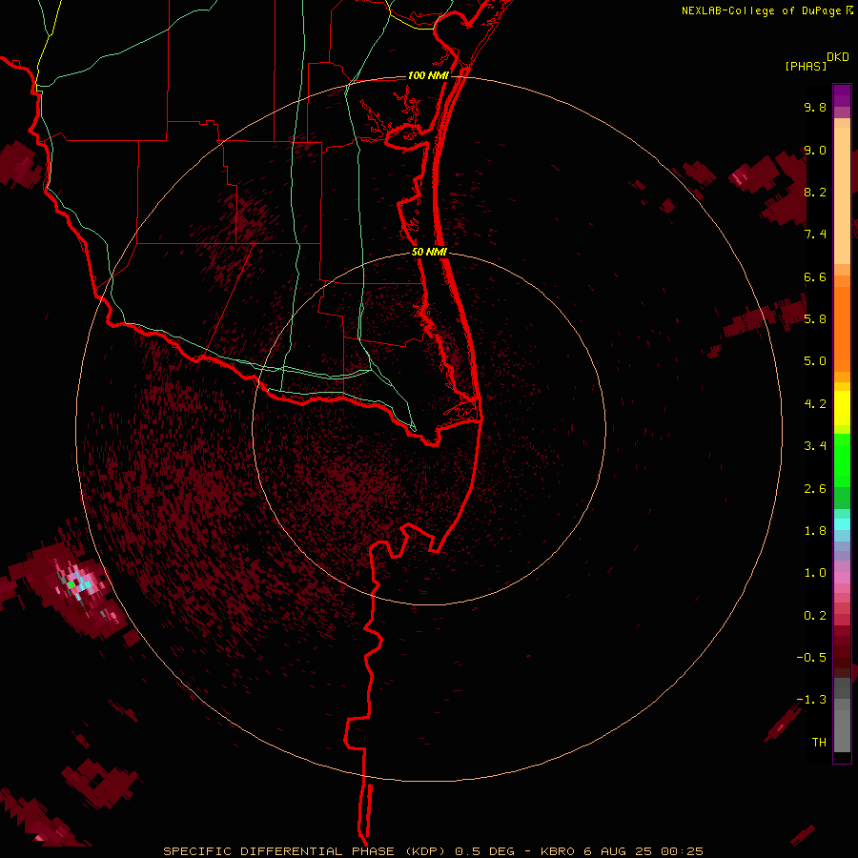Image resolution: width=858 pixels, height=858 pixels.
Task: Click the 100 NMI range ring label
Action: tap(428, 75)
